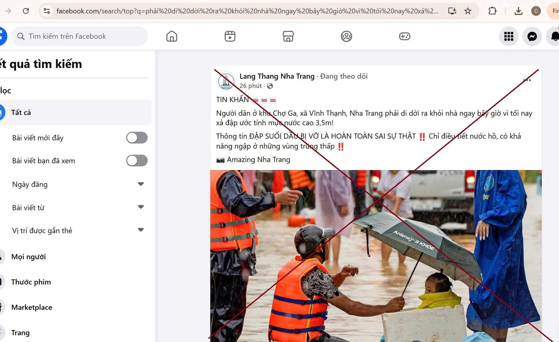Open the post's three-dot options menu

(x=527, y=80)
